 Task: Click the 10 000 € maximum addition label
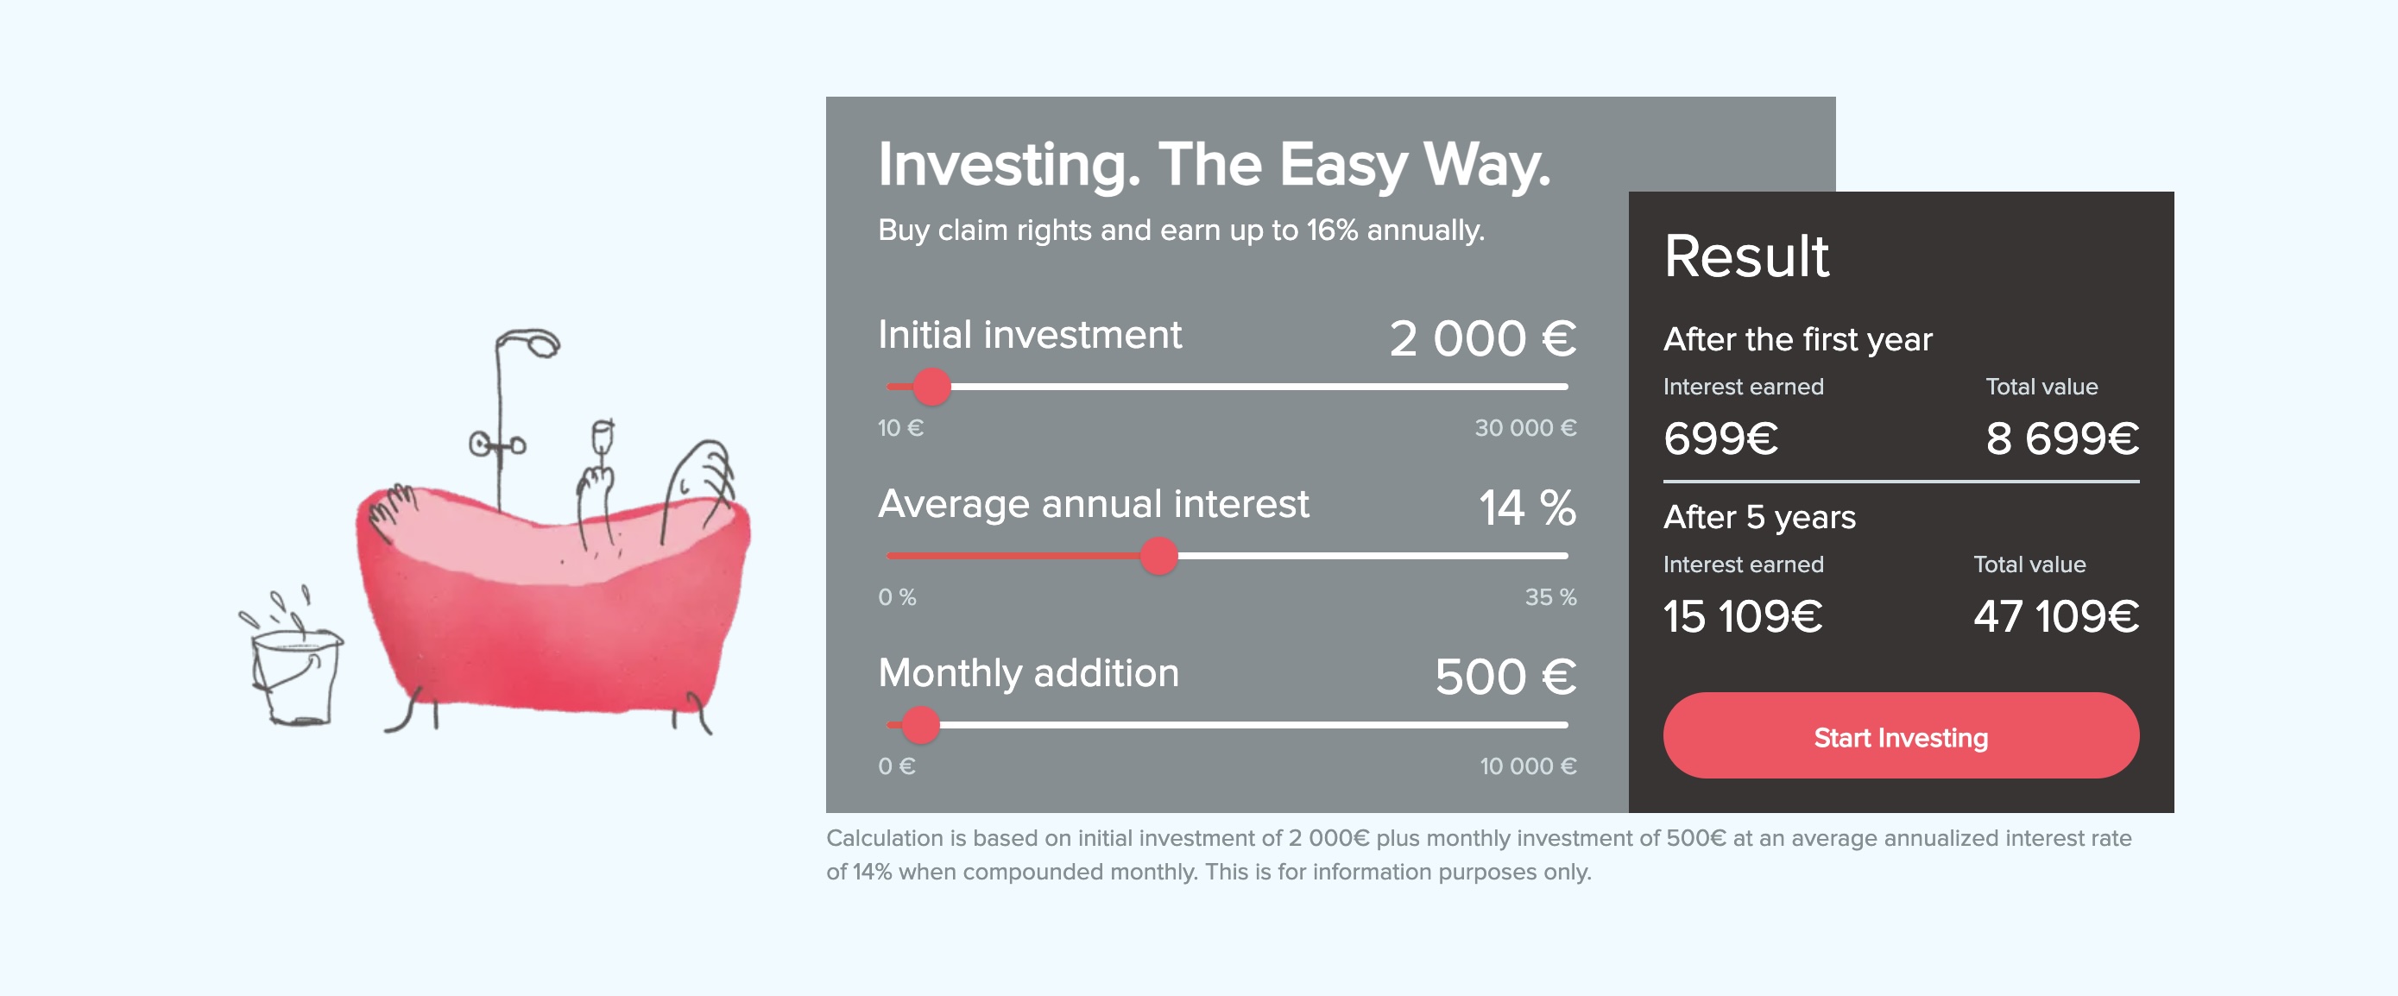(x=1528, y=766)
